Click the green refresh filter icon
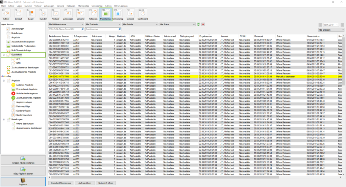The height and width of the screenshot is (187, 346). [198, 25]
